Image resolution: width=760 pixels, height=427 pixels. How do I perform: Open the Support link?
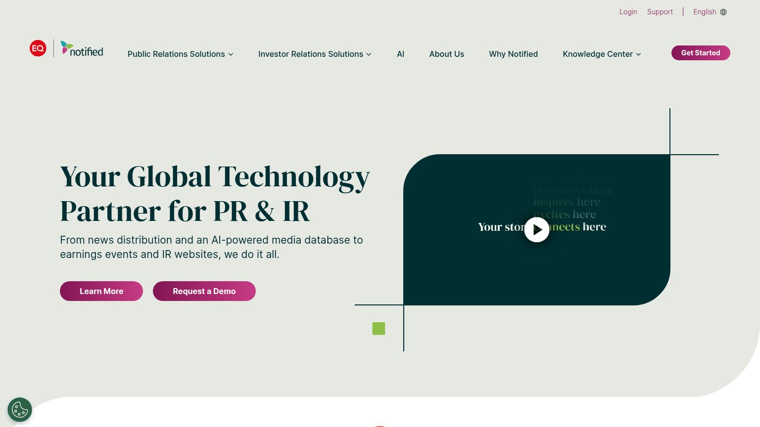(x=660, y=12)
